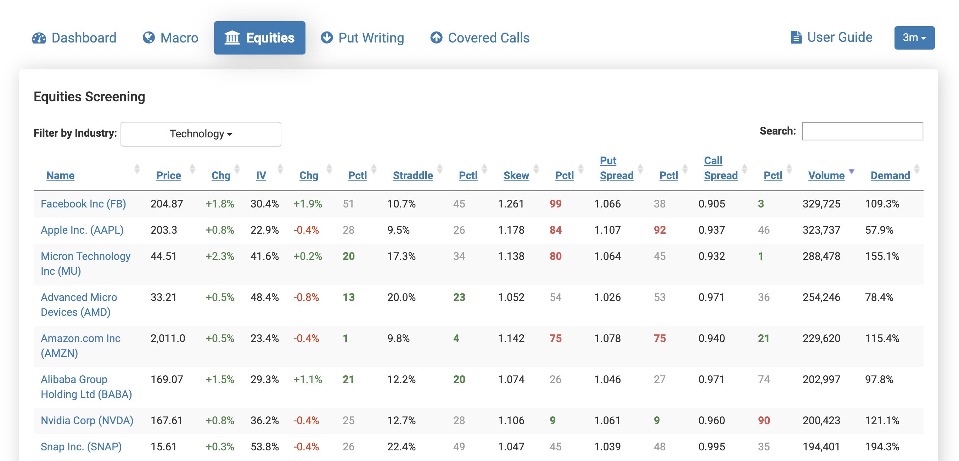Go to the Put Writing tab
Viewport: 959px width, 461px height.
[x=362, y=38]
